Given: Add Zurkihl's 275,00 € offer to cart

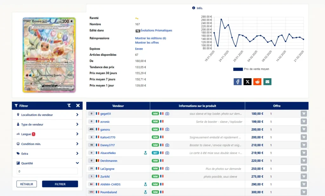Looking at the screenshot, I should coord(304,177).
